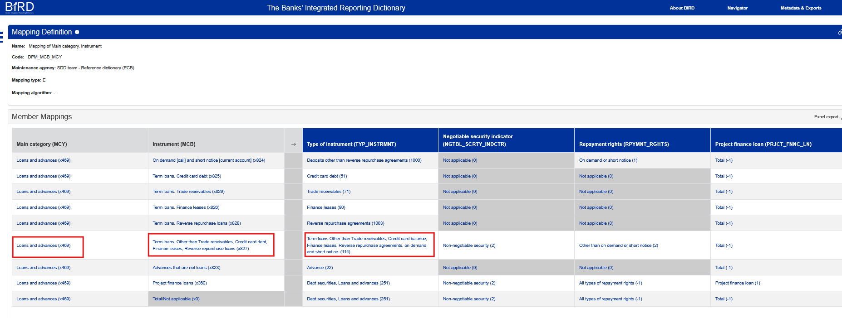Open Term loans. Other than Trade receivables (x827)

pos(210,245)
